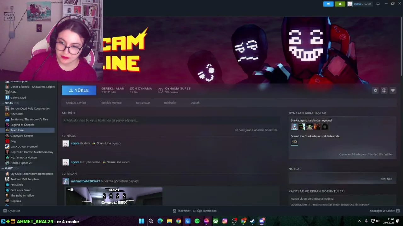This screenshot has height=226, width=403.
Task: Open game settings gear for Scam Line
Action: pyautogui.click(x=375, y=90)
